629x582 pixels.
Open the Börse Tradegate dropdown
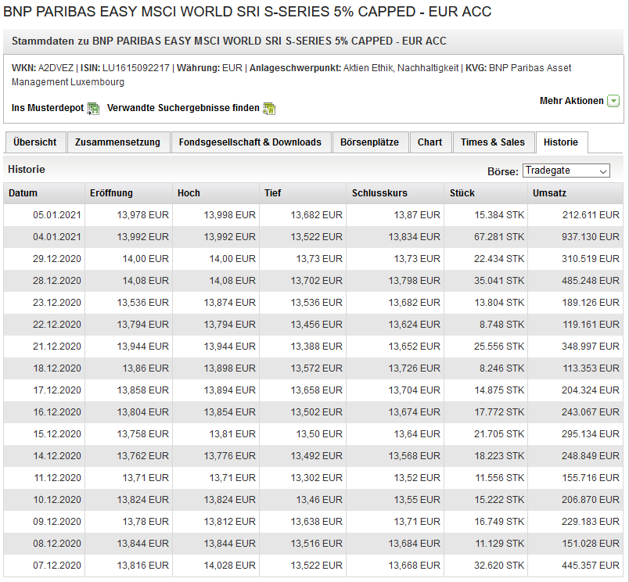point(566,171)
